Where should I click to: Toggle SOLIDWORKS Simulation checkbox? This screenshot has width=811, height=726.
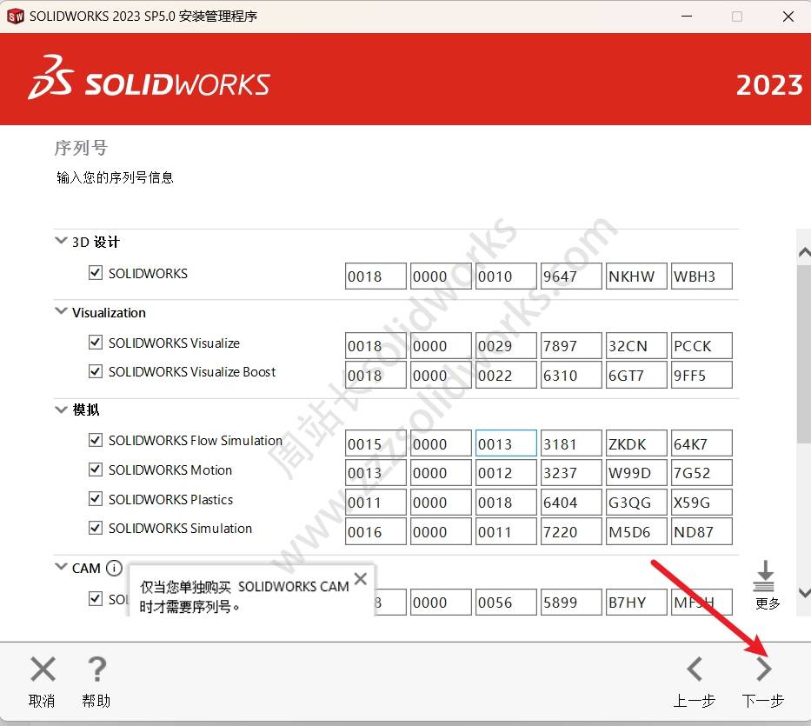(95, 528)
